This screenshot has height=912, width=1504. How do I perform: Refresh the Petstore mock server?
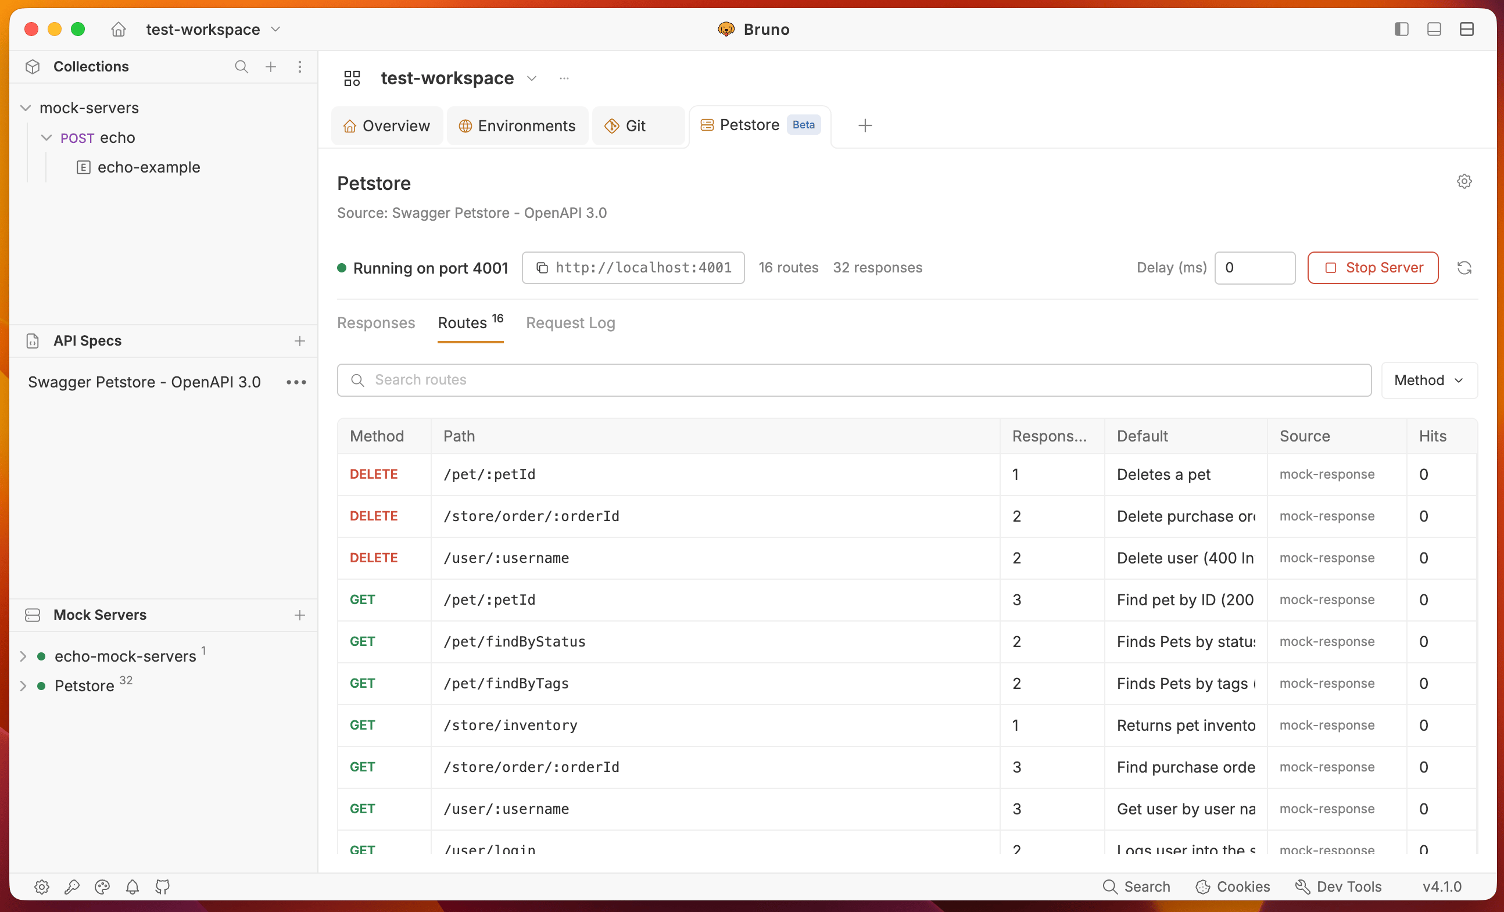click(1464, 268)
